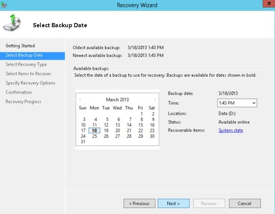Viewport: 275px width, 214px height.
Task: Pick March 25 in the calendar
Action: [94, 136]
